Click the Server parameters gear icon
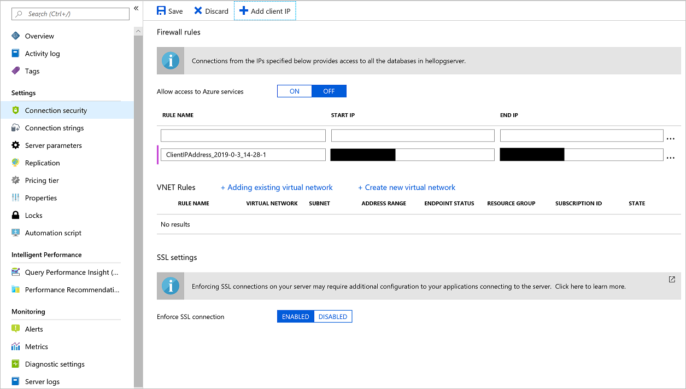The width and height of the screenshot is (686, 389). pyautogui.click(x=16, y=146)
